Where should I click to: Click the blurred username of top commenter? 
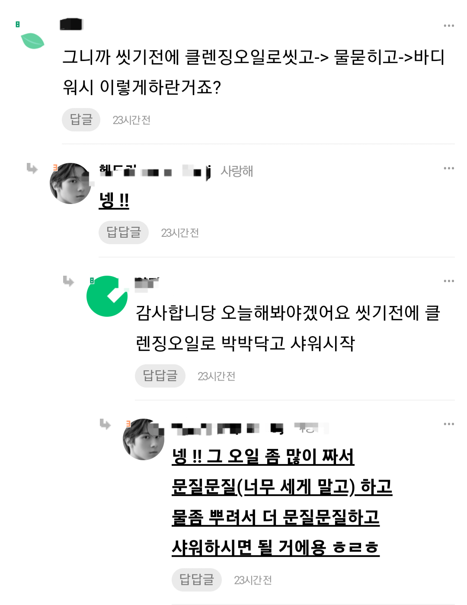[71, 24]
